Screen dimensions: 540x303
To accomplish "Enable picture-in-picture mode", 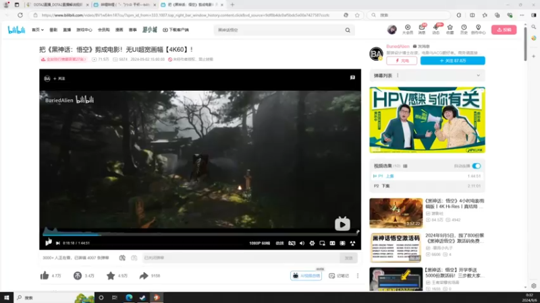I will [x=323, y=243].
